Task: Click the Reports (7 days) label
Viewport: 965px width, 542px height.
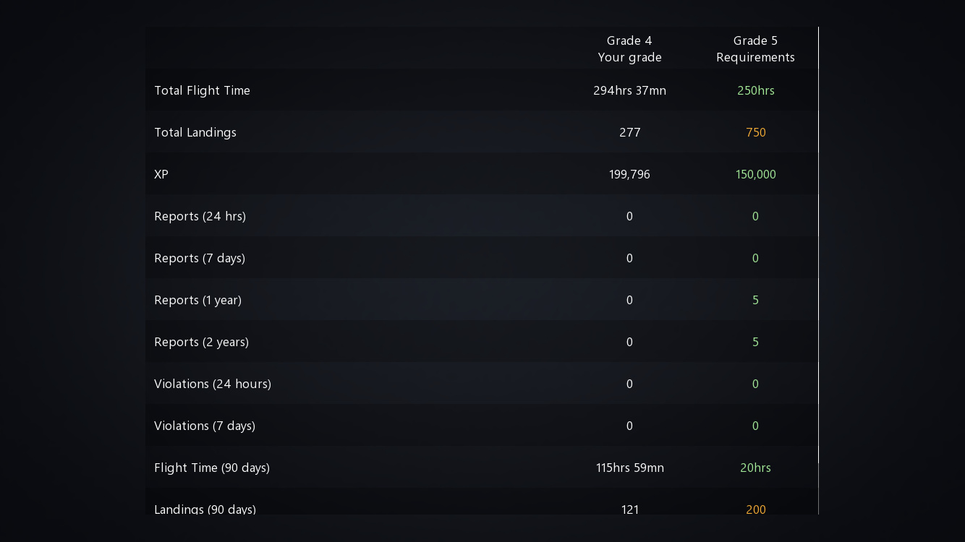Action: pyautogui.click(x=200, y=258)
